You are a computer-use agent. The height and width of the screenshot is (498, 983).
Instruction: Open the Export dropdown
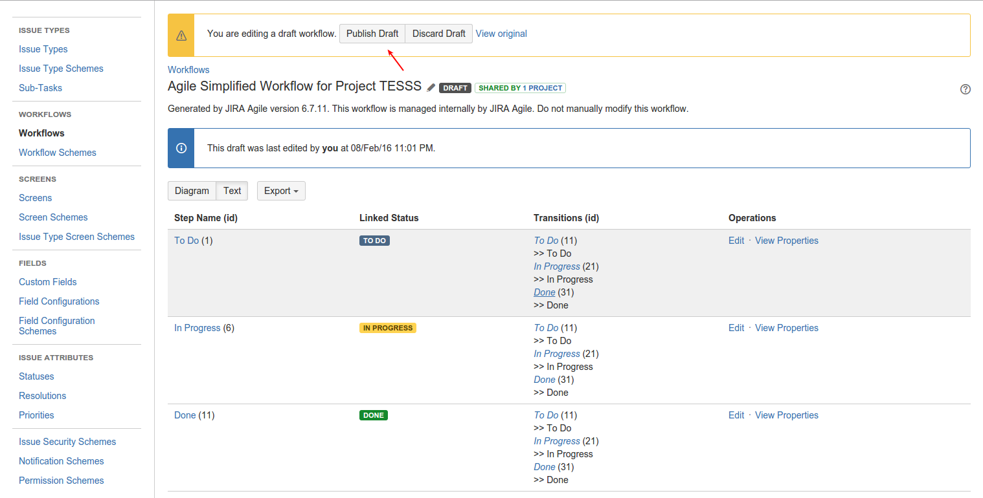tap(281, 191)
